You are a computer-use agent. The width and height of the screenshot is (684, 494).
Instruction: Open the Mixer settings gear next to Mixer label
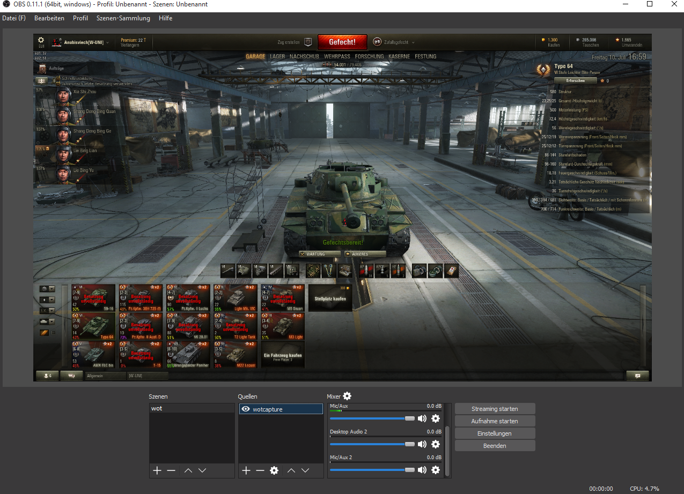347,396
